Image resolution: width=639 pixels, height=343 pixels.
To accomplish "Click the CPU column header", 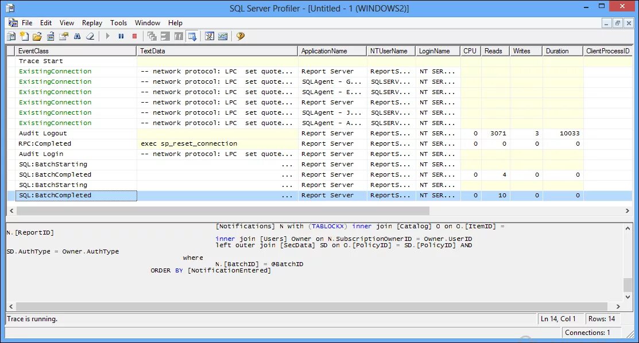I will coord(471,51).
